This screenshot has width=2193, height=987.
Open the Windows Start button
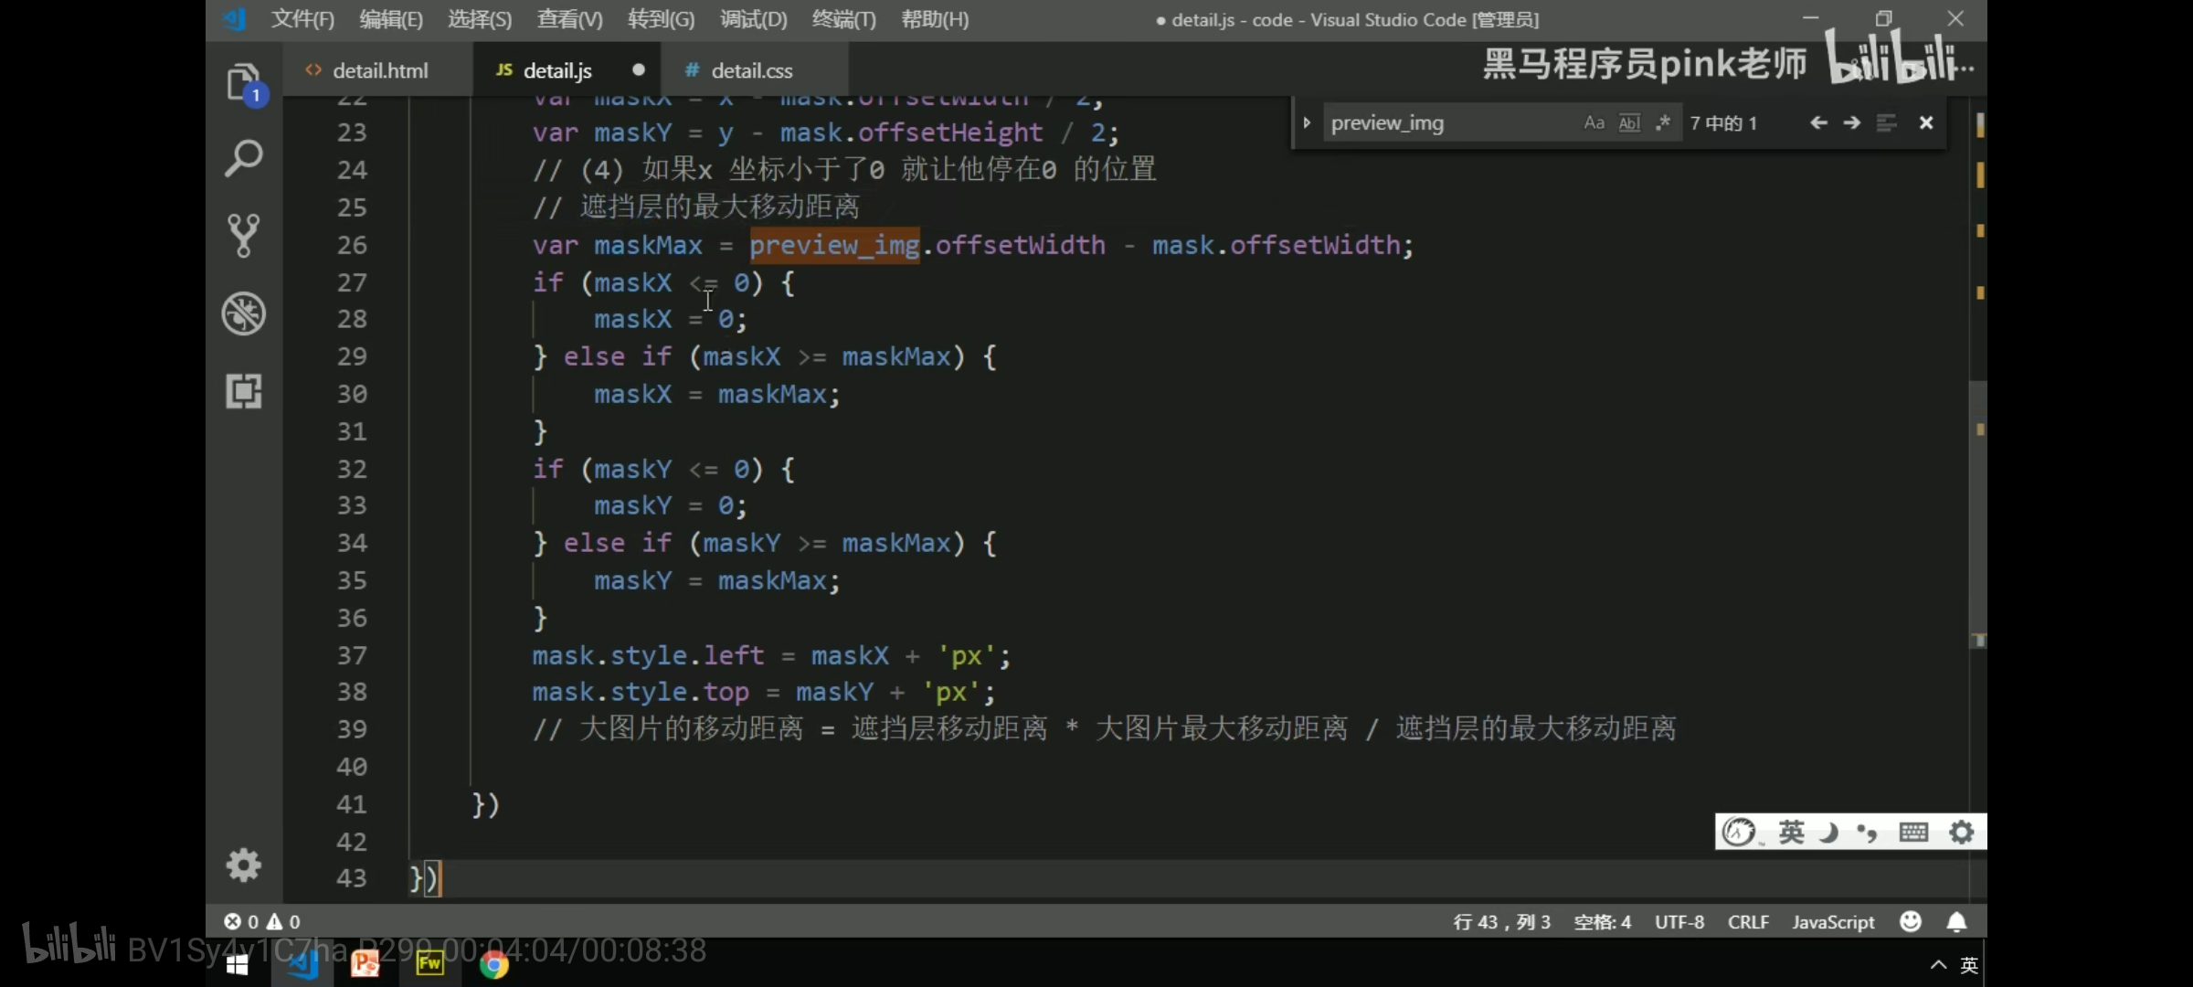point(238,965)
